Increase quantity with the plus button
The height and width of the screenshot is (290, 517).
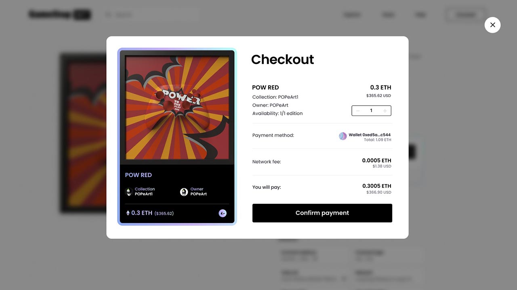(385, 111)
